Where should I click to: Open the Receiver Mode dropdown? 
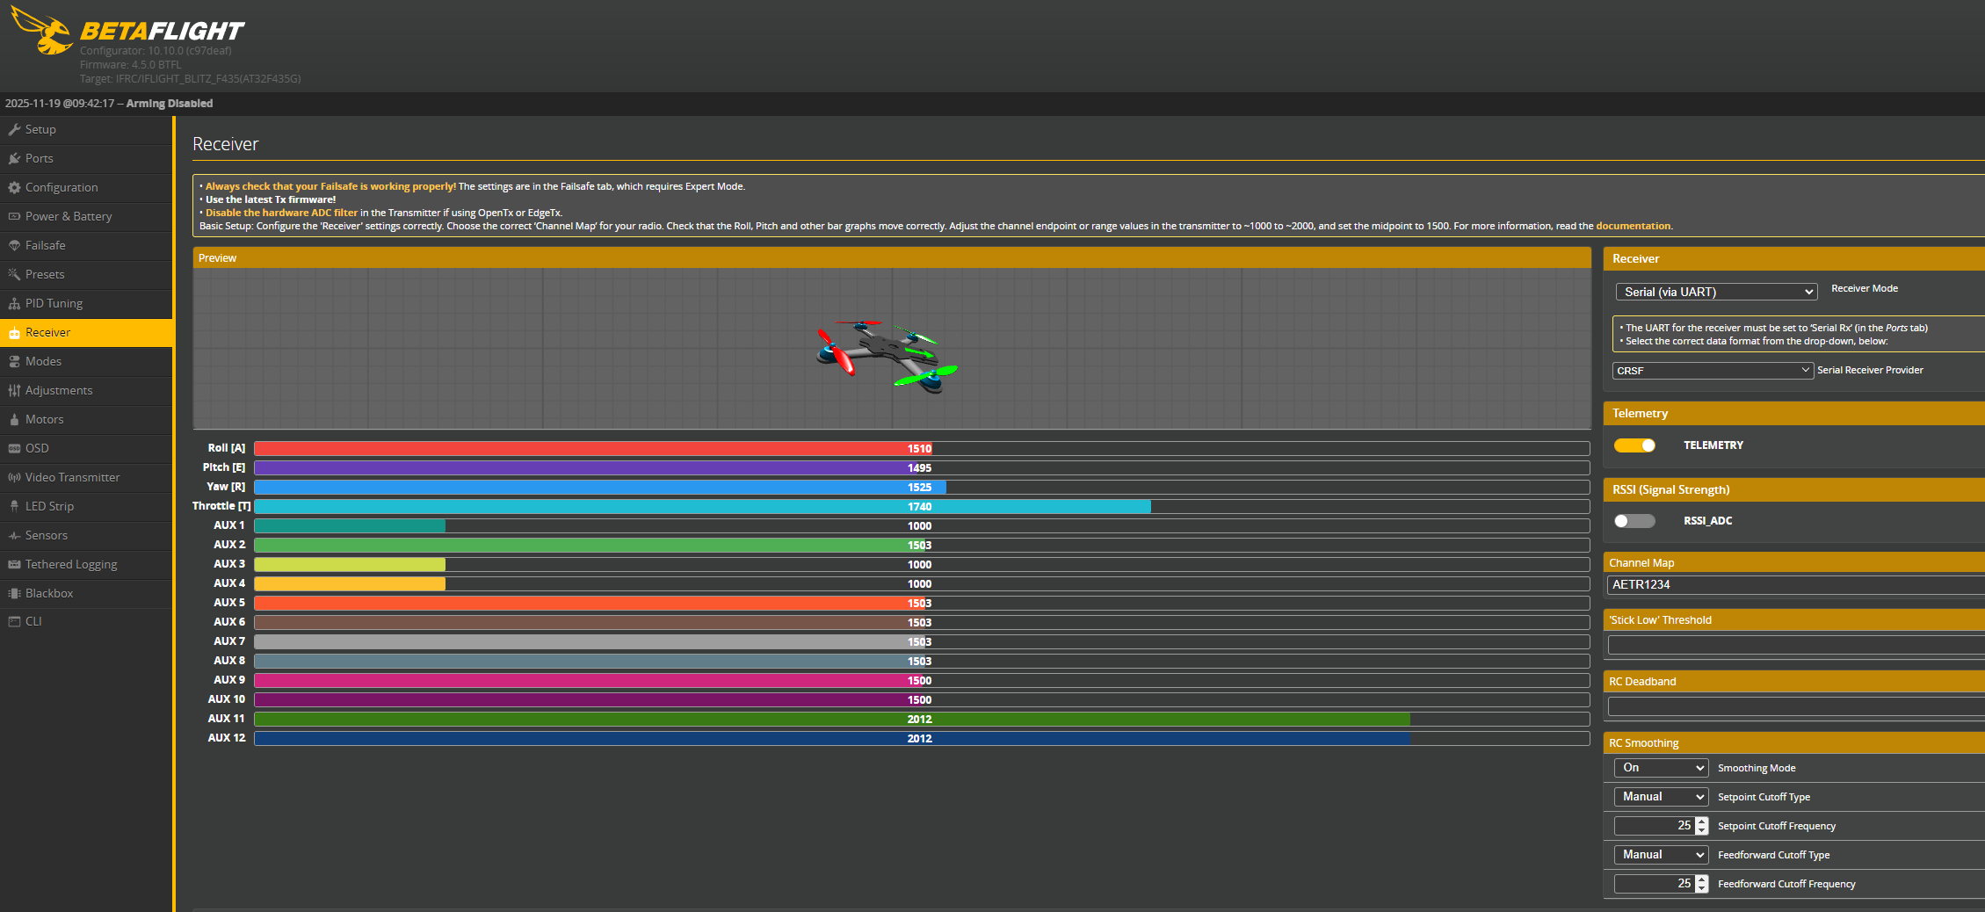[x=1715, y=292]
